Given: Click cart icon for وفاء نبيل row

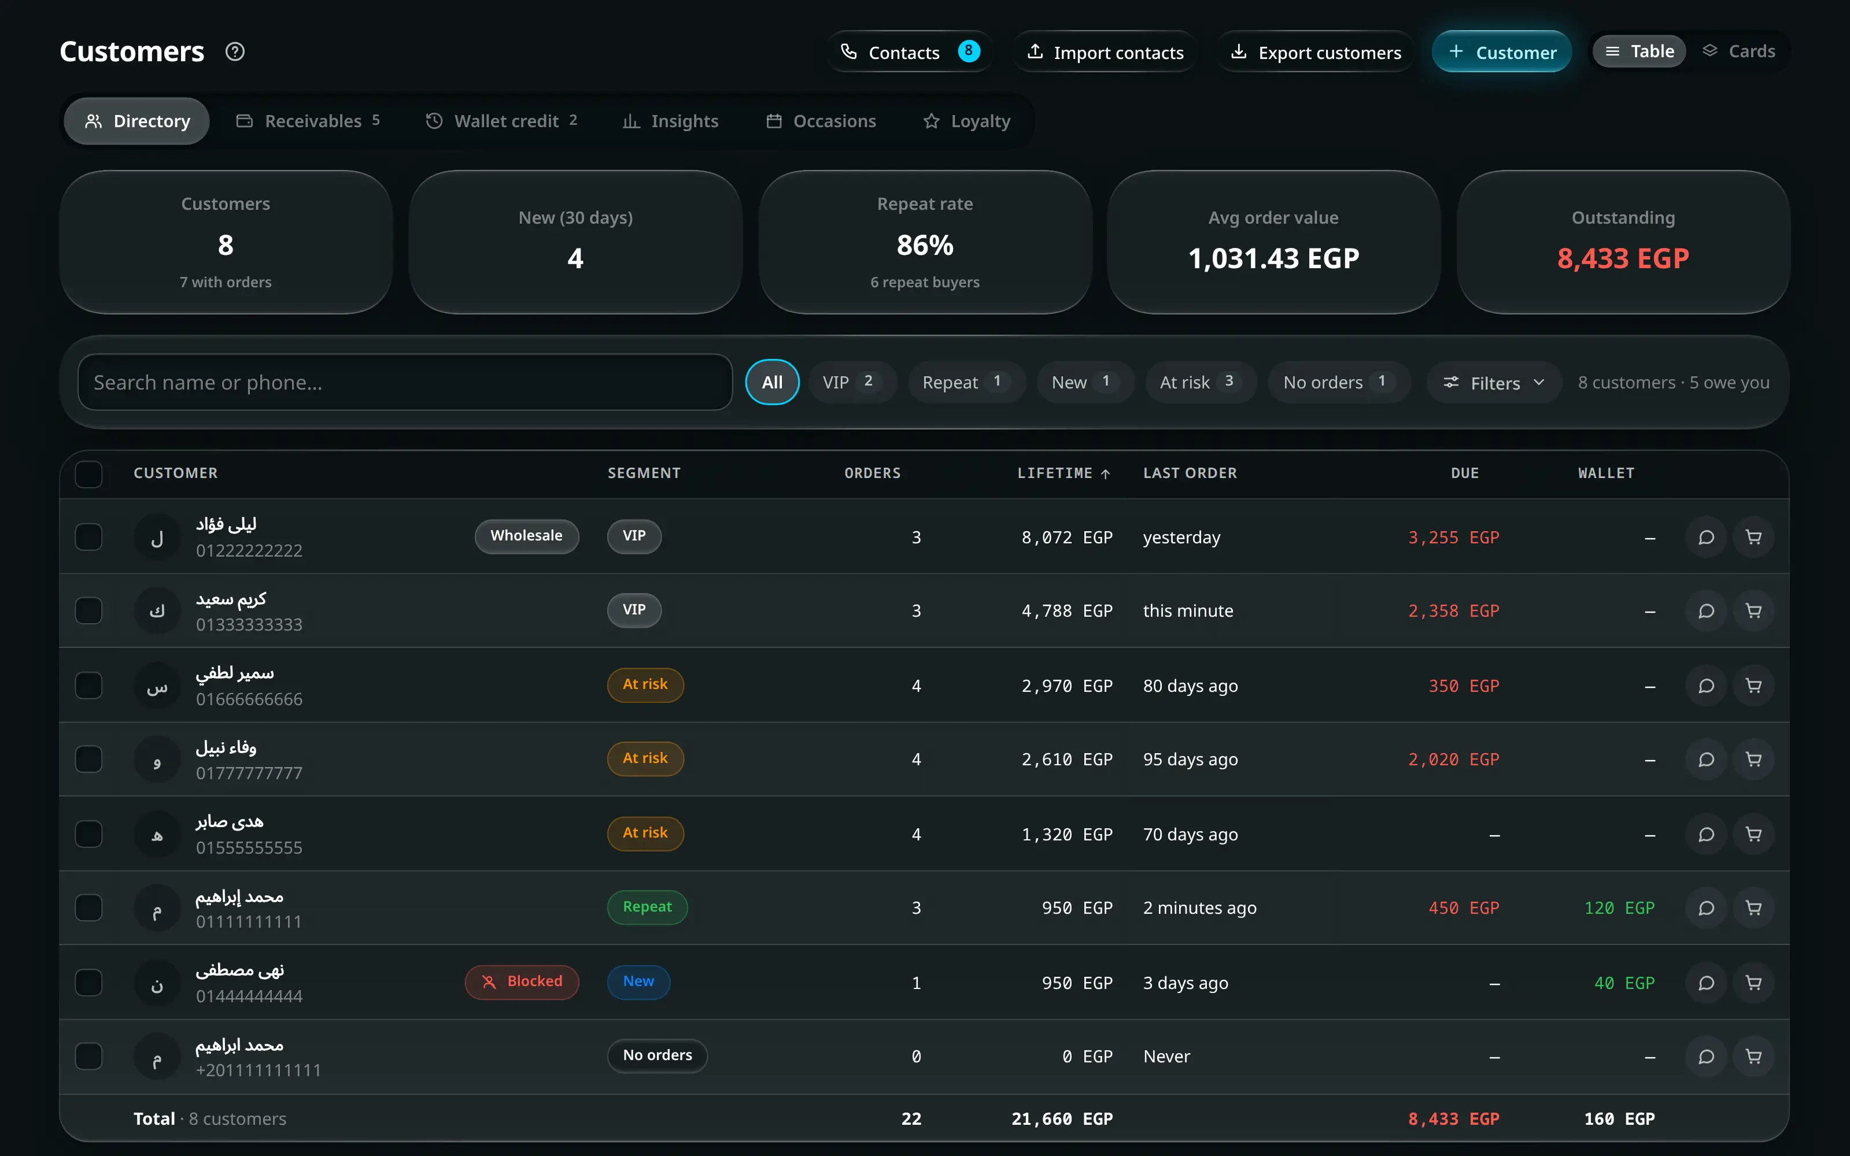Looking at the screenshot, I should (1753, 759).
